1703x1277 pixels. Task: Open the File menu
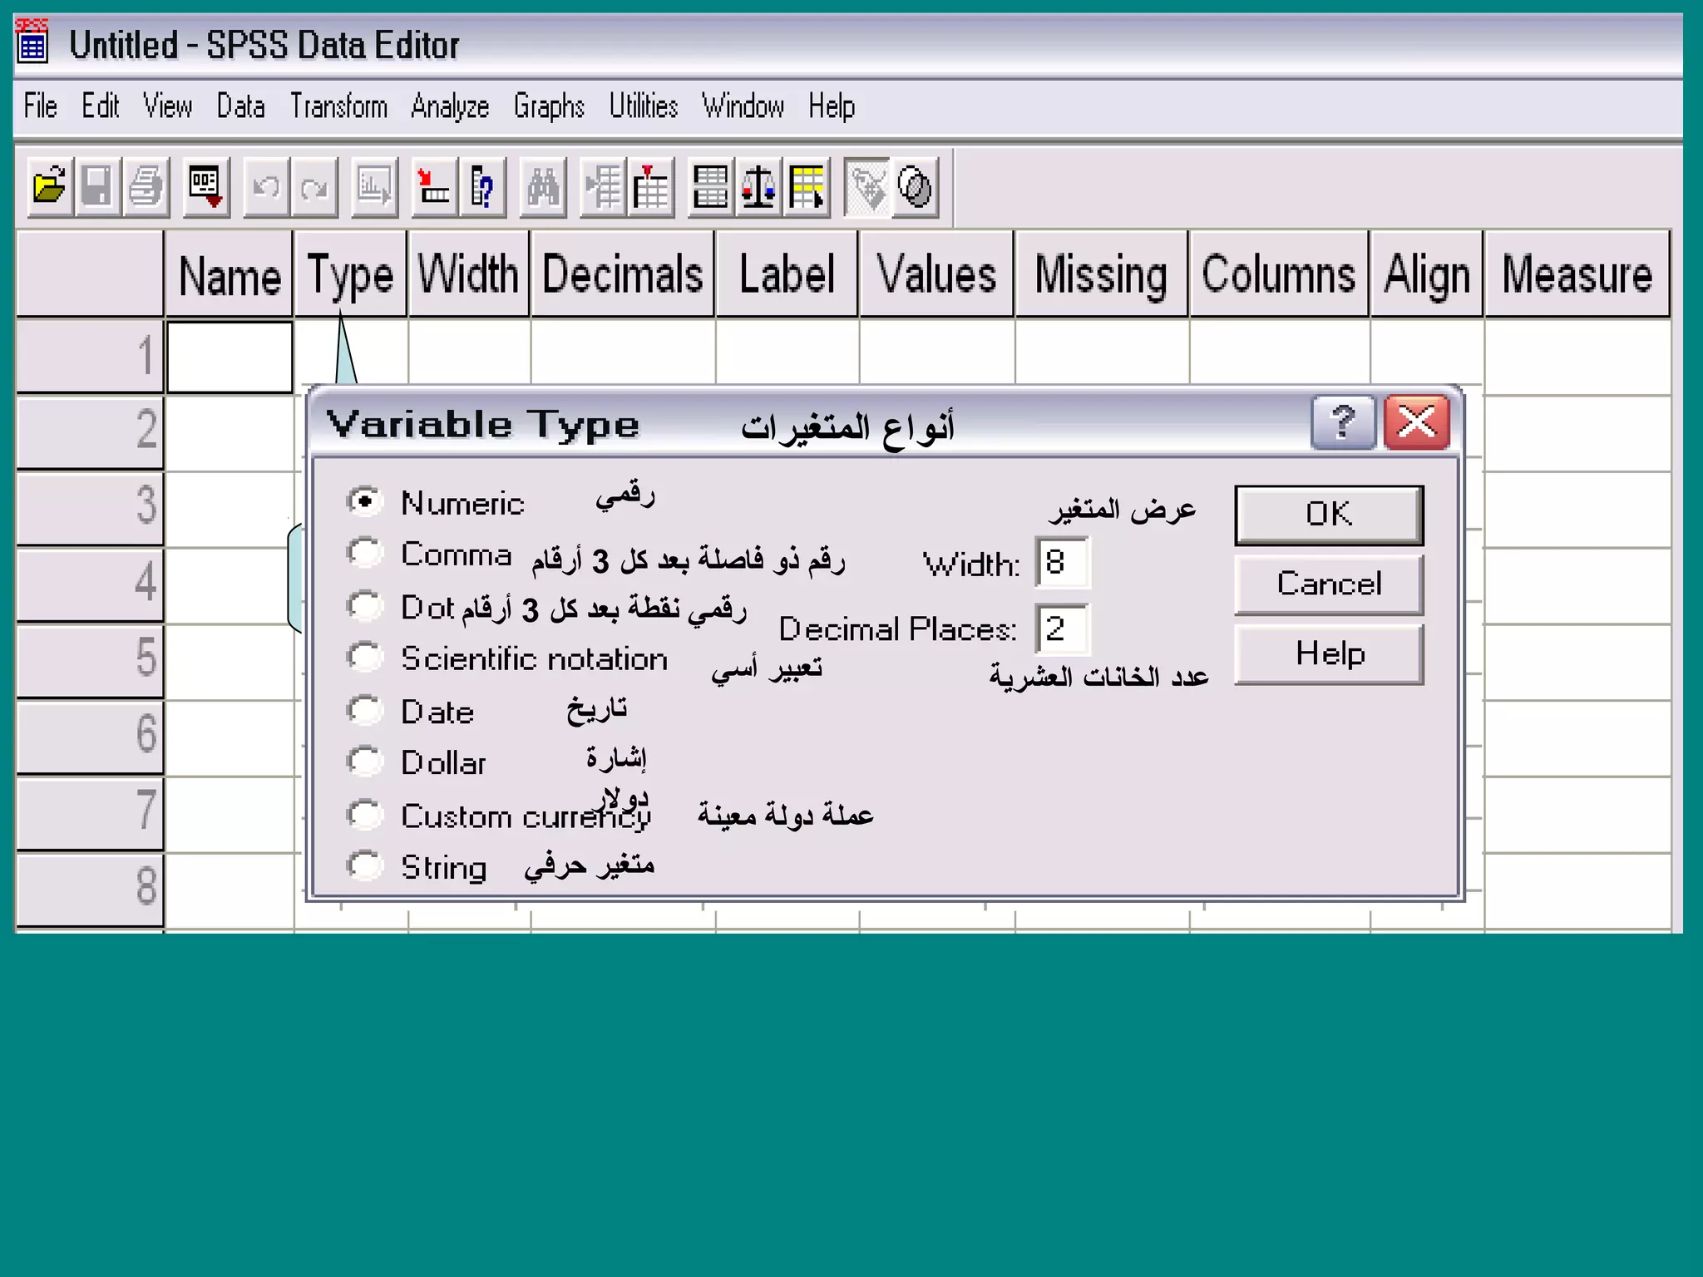pos(40,106)
